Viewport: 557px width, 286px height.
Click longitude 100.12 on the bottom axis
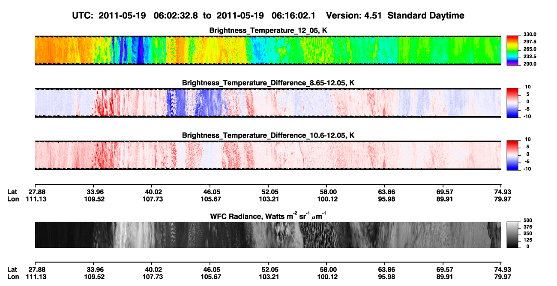(328, 277)
